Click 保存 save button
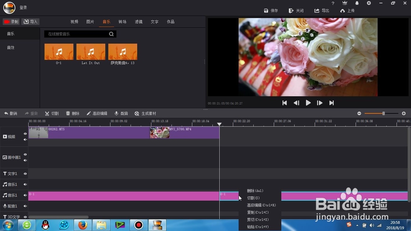The height and width of the screenshot is (231, 411). click(x=271, y=11)
